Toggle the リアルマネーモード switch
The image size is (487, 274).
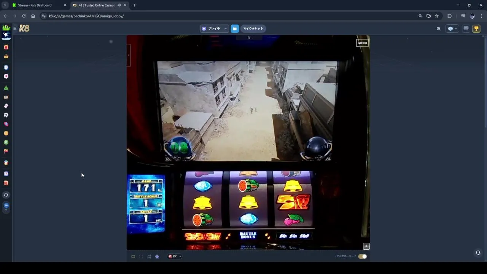[362, 256]
